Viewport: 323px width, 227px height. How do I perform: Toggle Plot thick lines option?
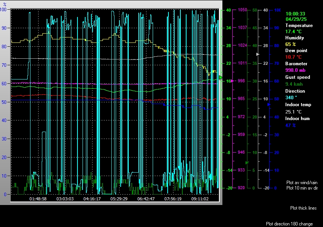point(303,208)
